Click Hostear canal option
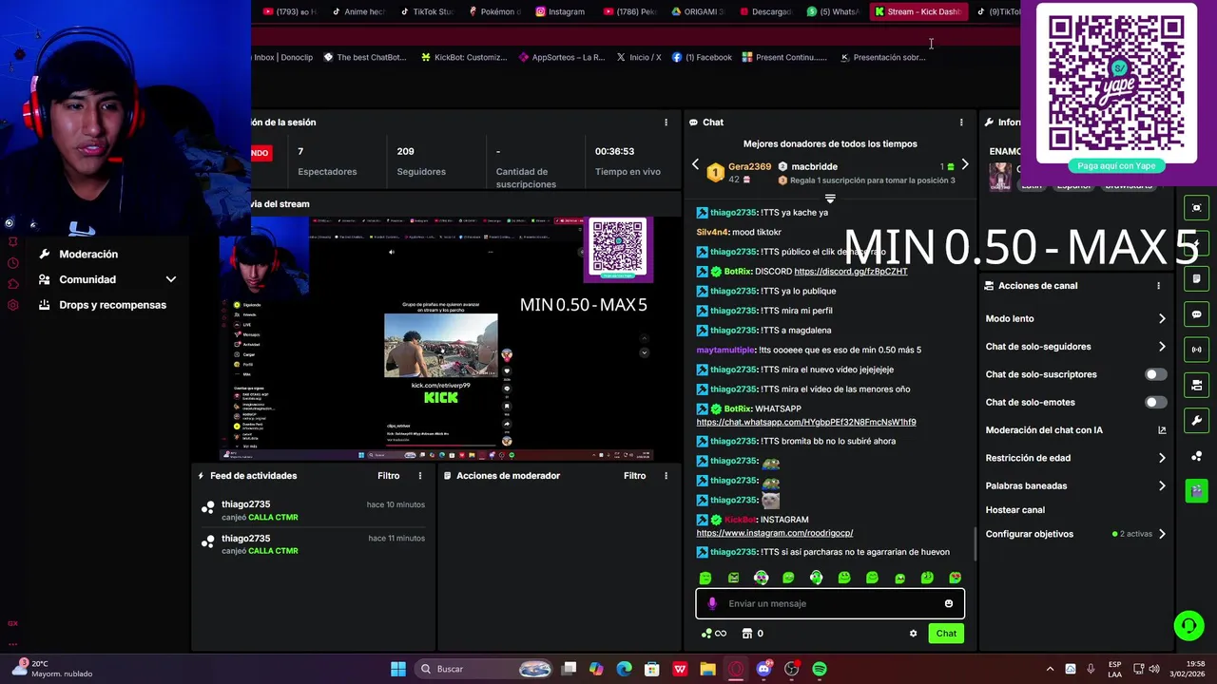Image resolution: width=1217 pixels, height=684 pixels. point(1015,510)
